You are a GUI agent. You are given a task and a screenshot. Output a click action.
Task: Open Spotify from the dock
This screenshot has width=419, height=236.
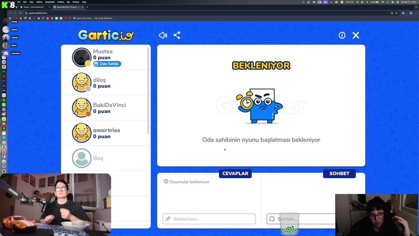coord(4,100)
